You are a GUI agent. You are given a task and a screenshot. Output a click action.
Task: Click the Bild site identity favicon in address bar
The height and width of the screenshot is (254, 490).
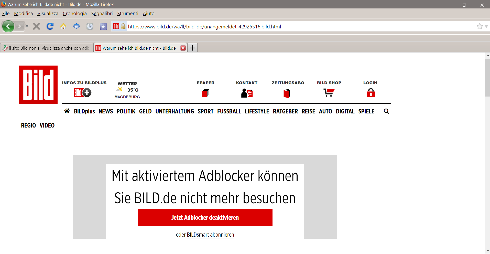pyautogui.click(x=116, y=26)
